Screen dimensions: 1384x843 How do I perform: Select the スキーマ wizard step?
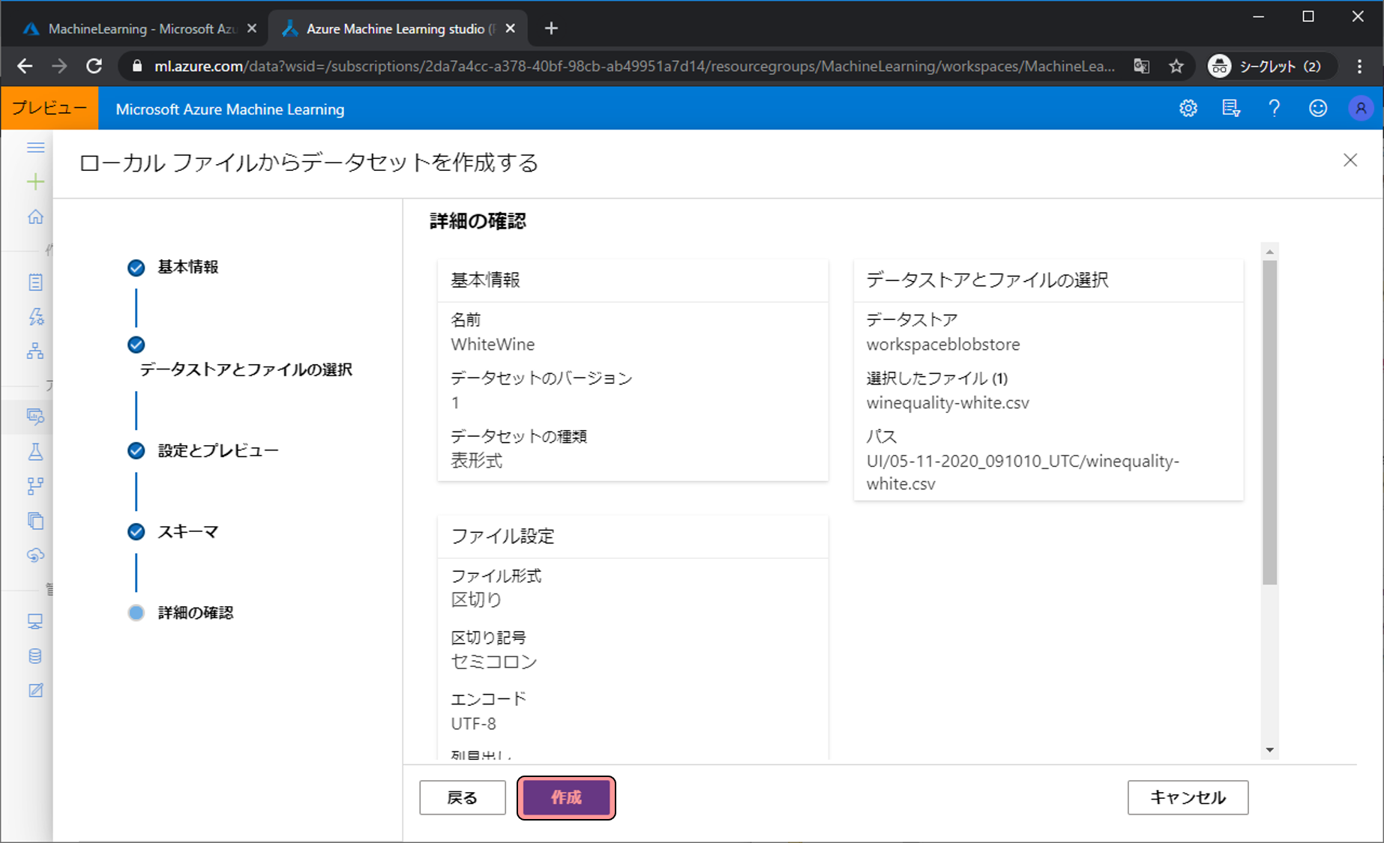(x=187, y=532)
